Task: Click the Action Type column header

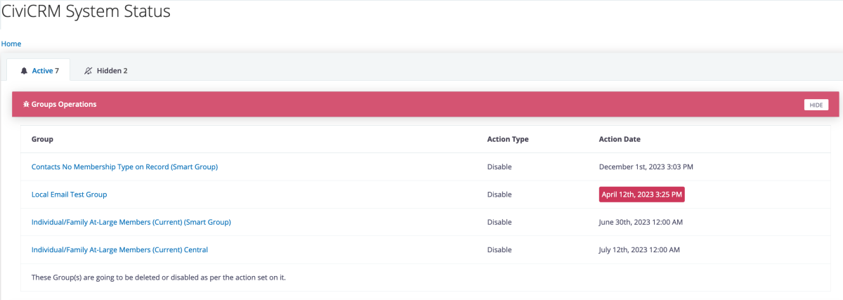Action: tap(508, 139)
